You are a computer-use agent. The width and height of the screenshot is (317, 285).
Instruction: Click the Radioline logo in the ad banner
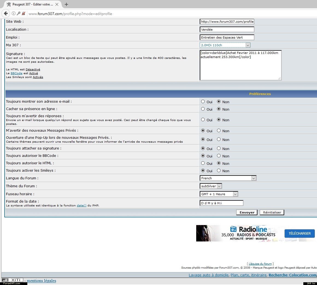(x=249, y=229)
